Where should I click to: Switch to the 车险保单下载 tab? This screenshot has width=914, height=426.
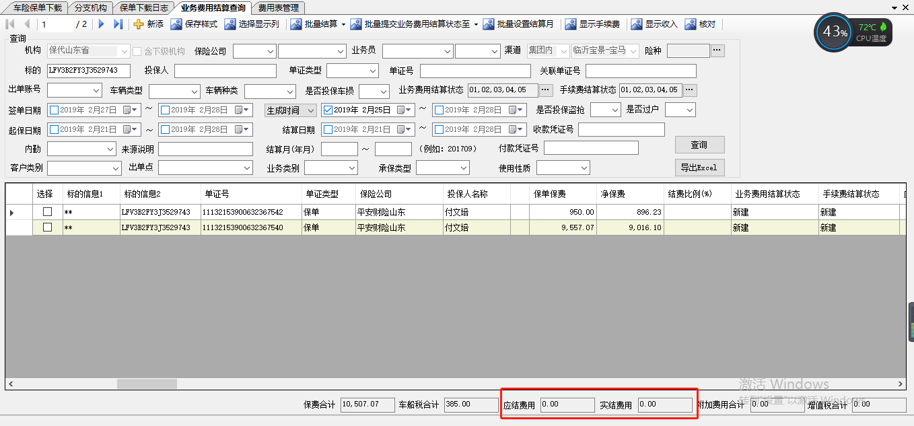[x=37, y=8]
